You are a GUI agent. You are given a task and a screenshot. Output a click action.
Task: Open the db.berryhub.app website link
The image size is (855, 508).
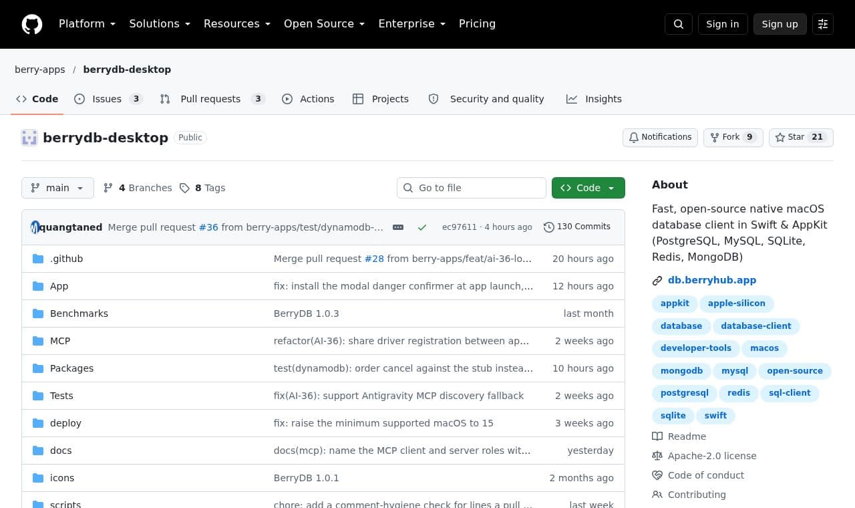click(x=712, y=280)
